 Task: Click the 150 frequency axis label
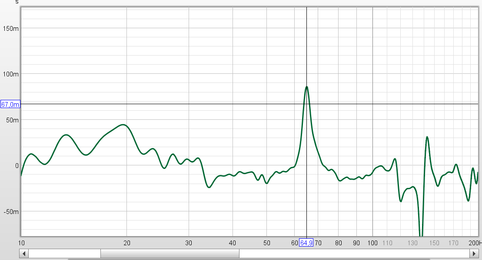click(x=434, y=243)
